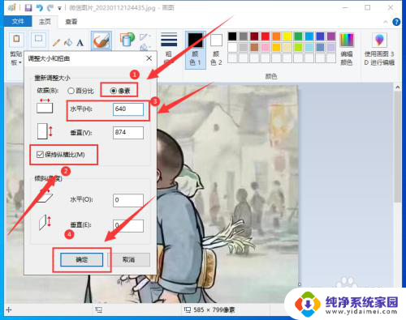The width and height of the screenshot is (406, 320).
Task: Click the shape Outline option icon
Action: (145, 37)
